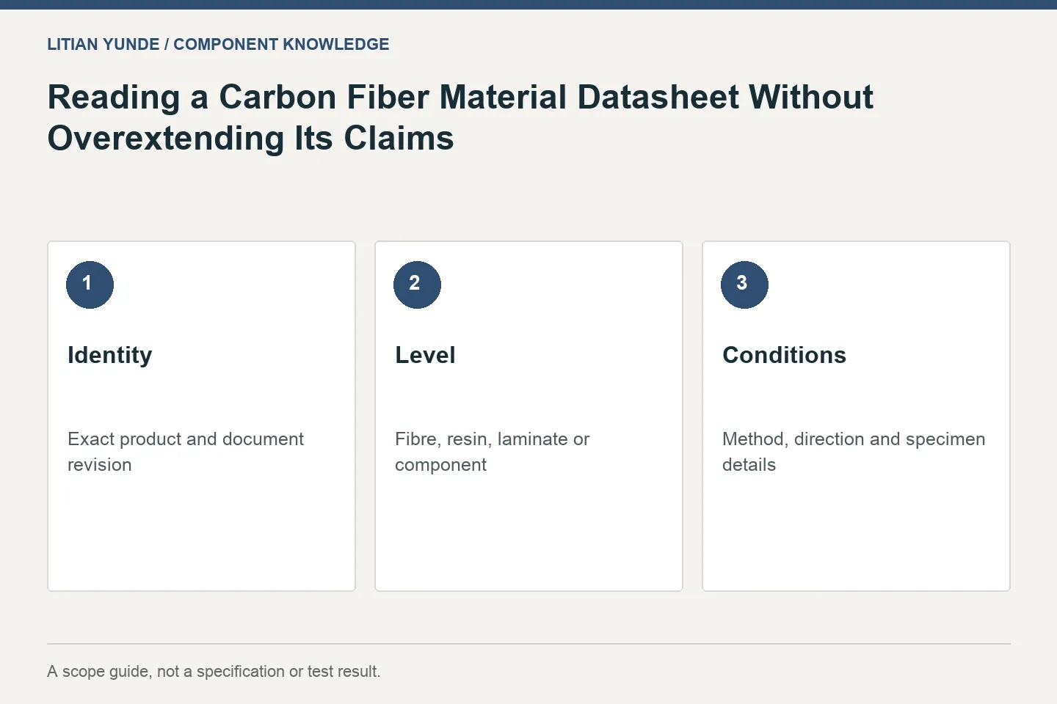Viewport: 1057px width, 704px height.
Task: Select the 'Level' card heading
Action: [x=425, y=355]
